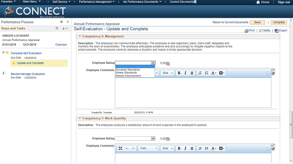Click inside the Management comments text area
The height and width of the screenshot is (164, 293).
(193, 92)
